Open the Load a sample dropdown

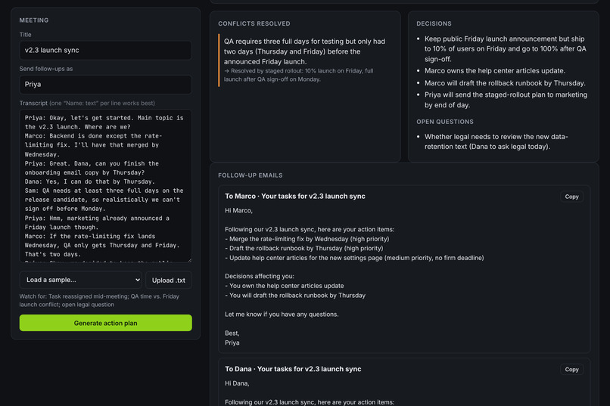(82, 280)
